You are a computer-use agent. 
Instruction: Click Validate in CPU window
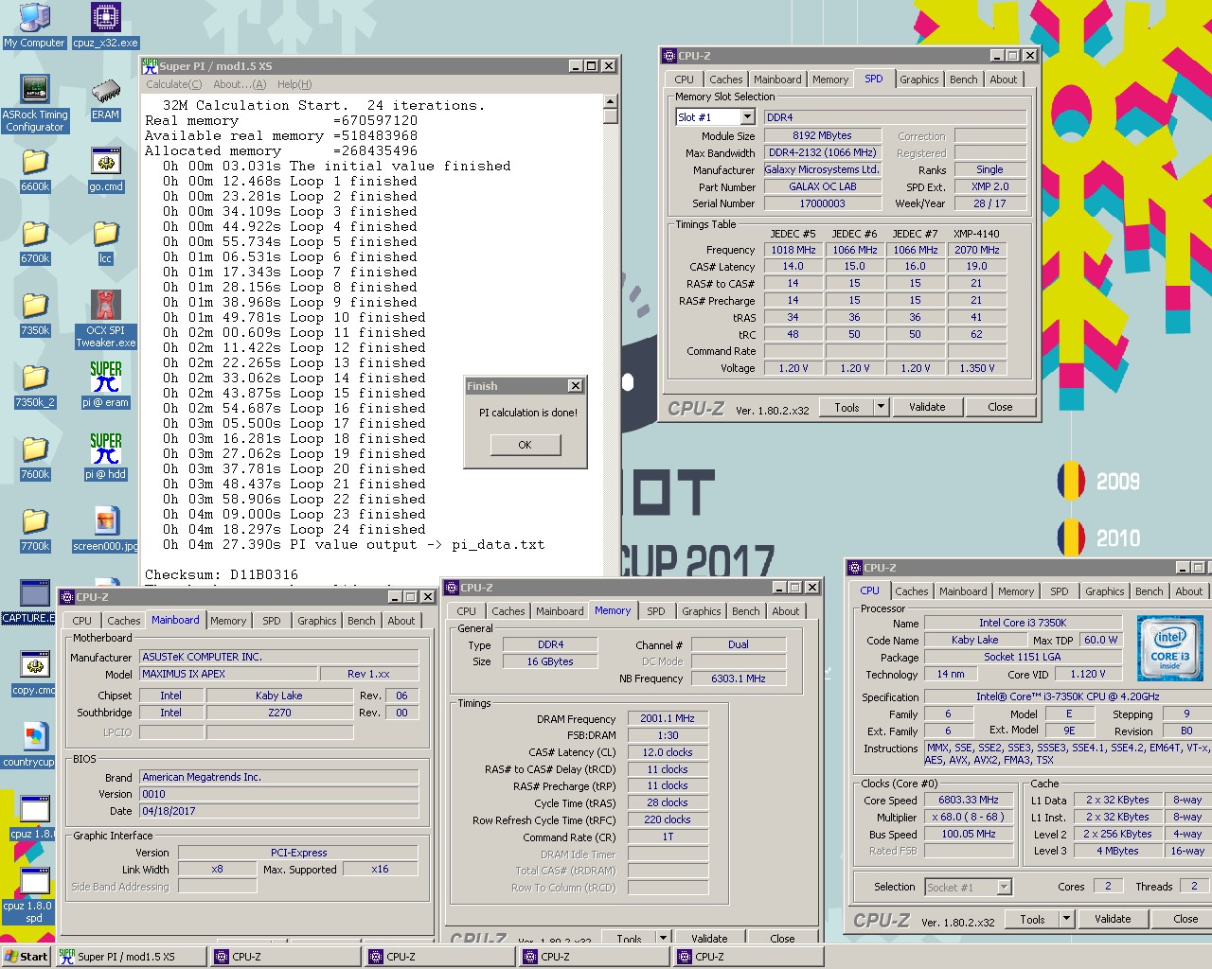tap(1113, 919)
